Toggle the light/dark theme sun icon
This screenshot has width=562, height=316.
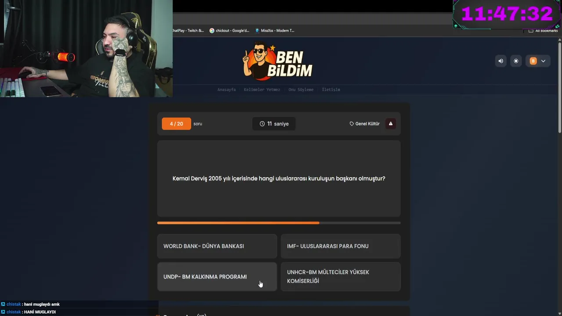pyautogui.click(x=516, y=61)
